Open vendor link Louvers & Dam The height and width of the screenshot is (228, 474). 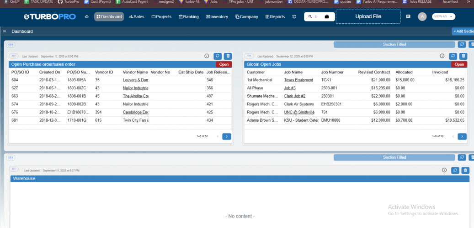point(135,80)
